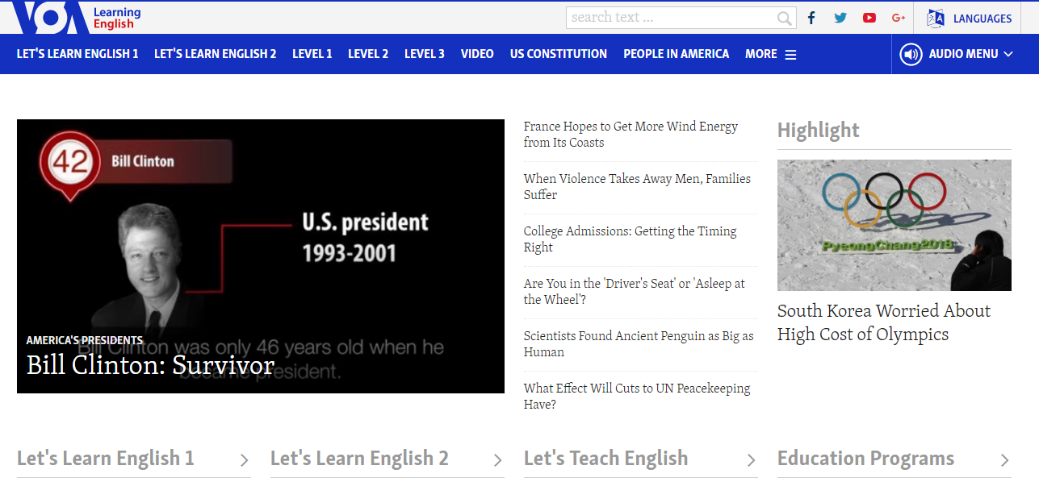This screenshot has height=478, width=1039.
Task: Click the Highlight section heading
Action: (818, 131)
